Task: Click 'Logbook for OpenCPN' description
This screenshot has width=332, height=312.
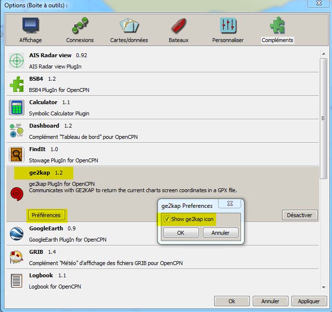Action: click(x=55, y=287)
